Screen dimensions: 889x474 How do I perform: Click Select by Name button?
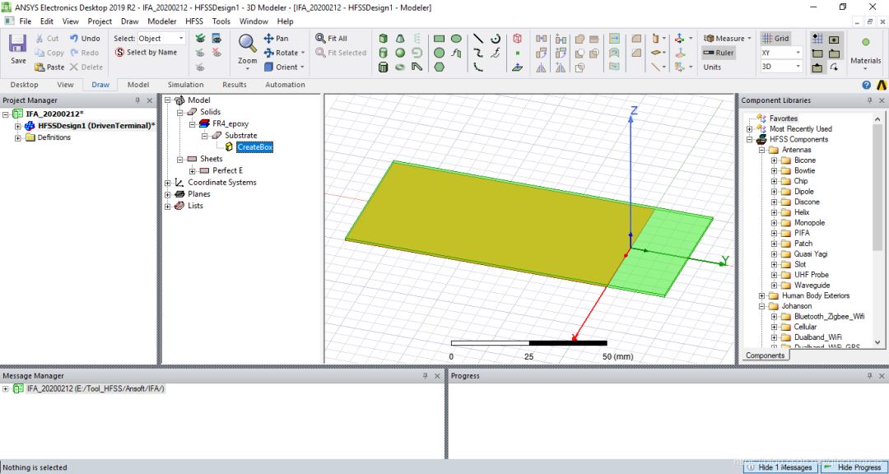(x=146, y=52)
